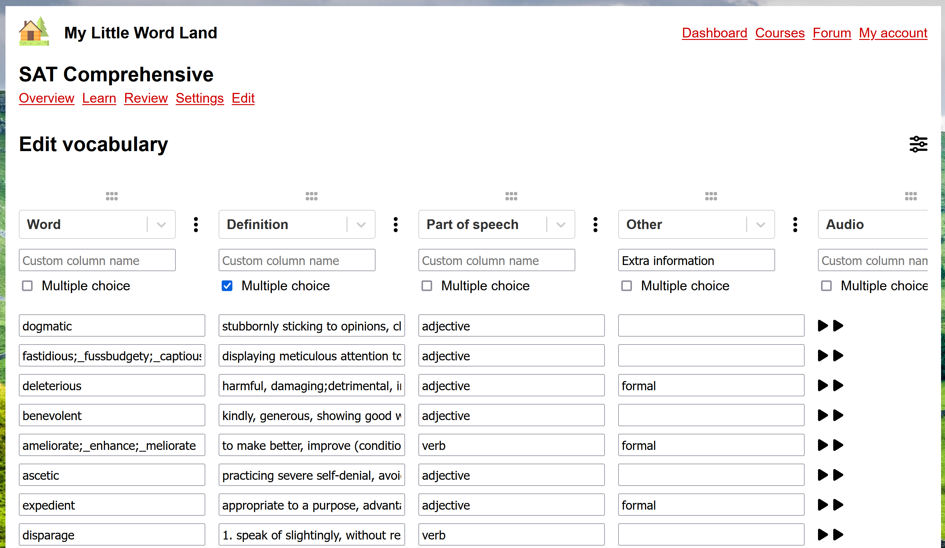Click the formal field in deleterious row

(x=711, y=385)
